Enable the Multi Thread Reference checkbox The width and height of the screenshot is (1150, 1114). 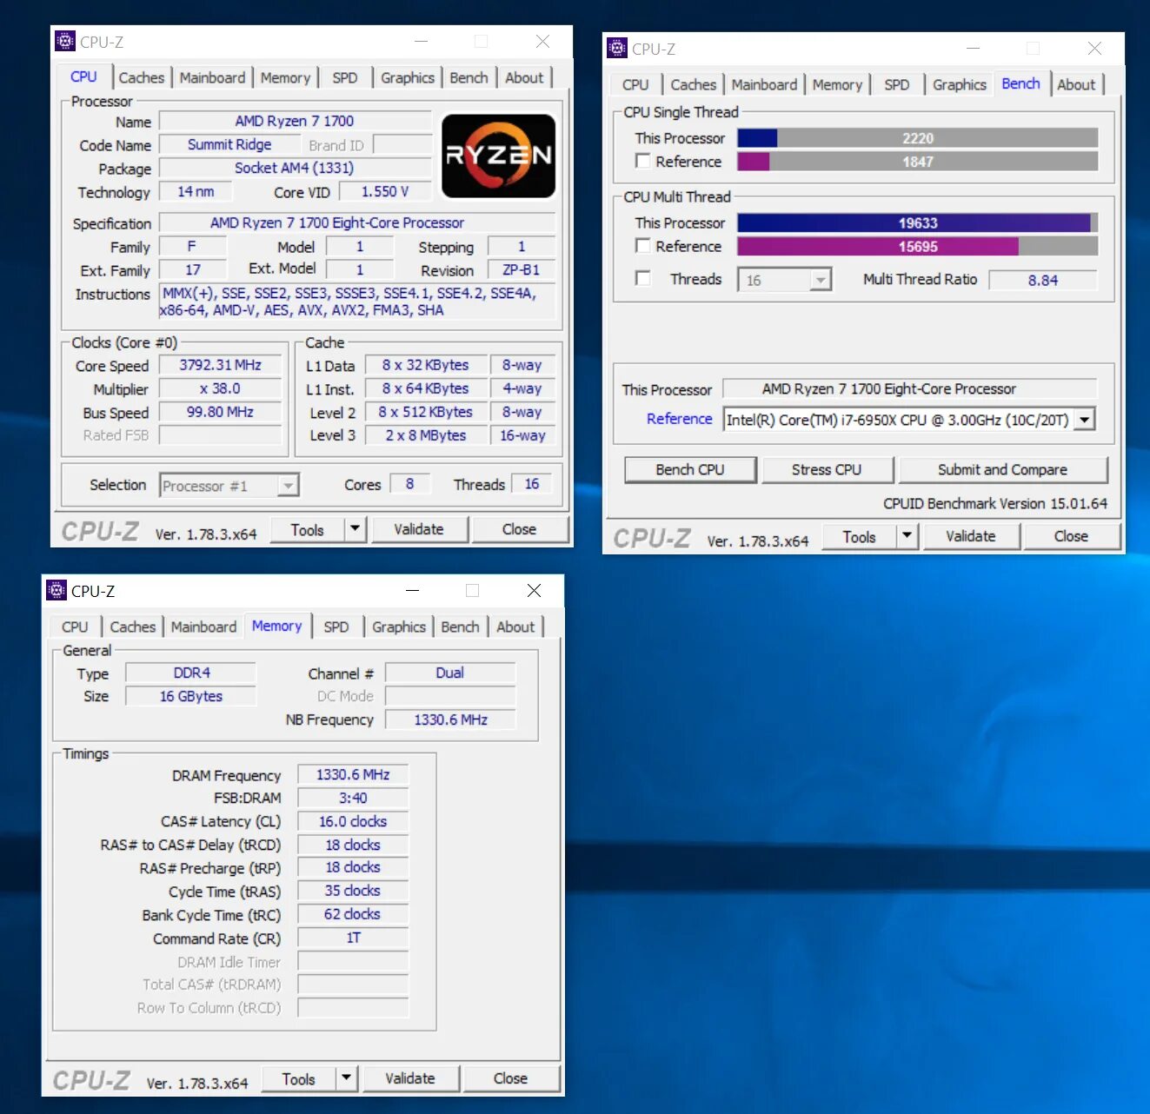point(643,246)
